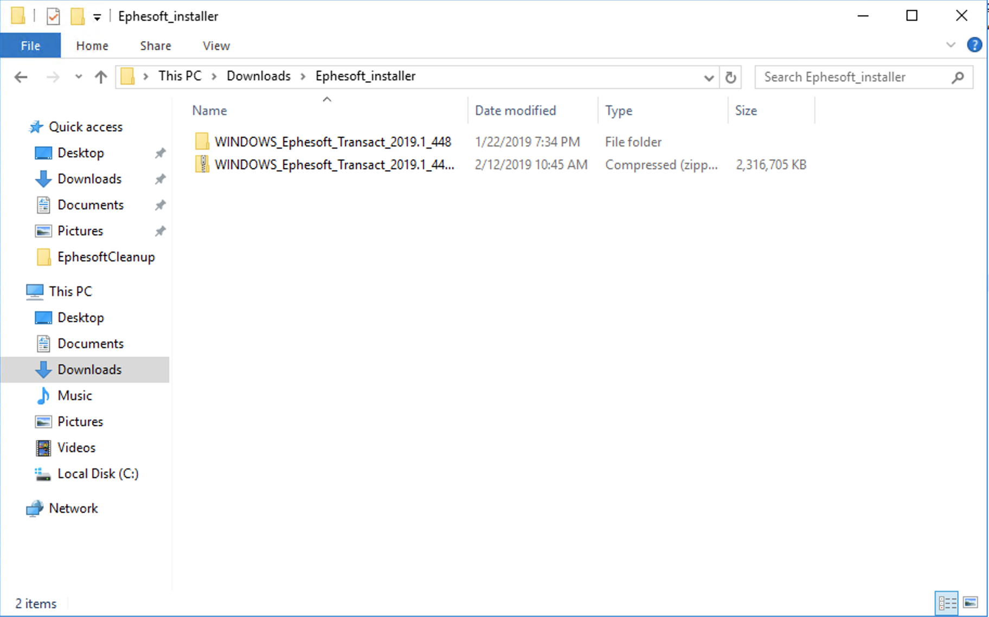
Task: Click the Videos film icon
Action: [x=43, y=448]
